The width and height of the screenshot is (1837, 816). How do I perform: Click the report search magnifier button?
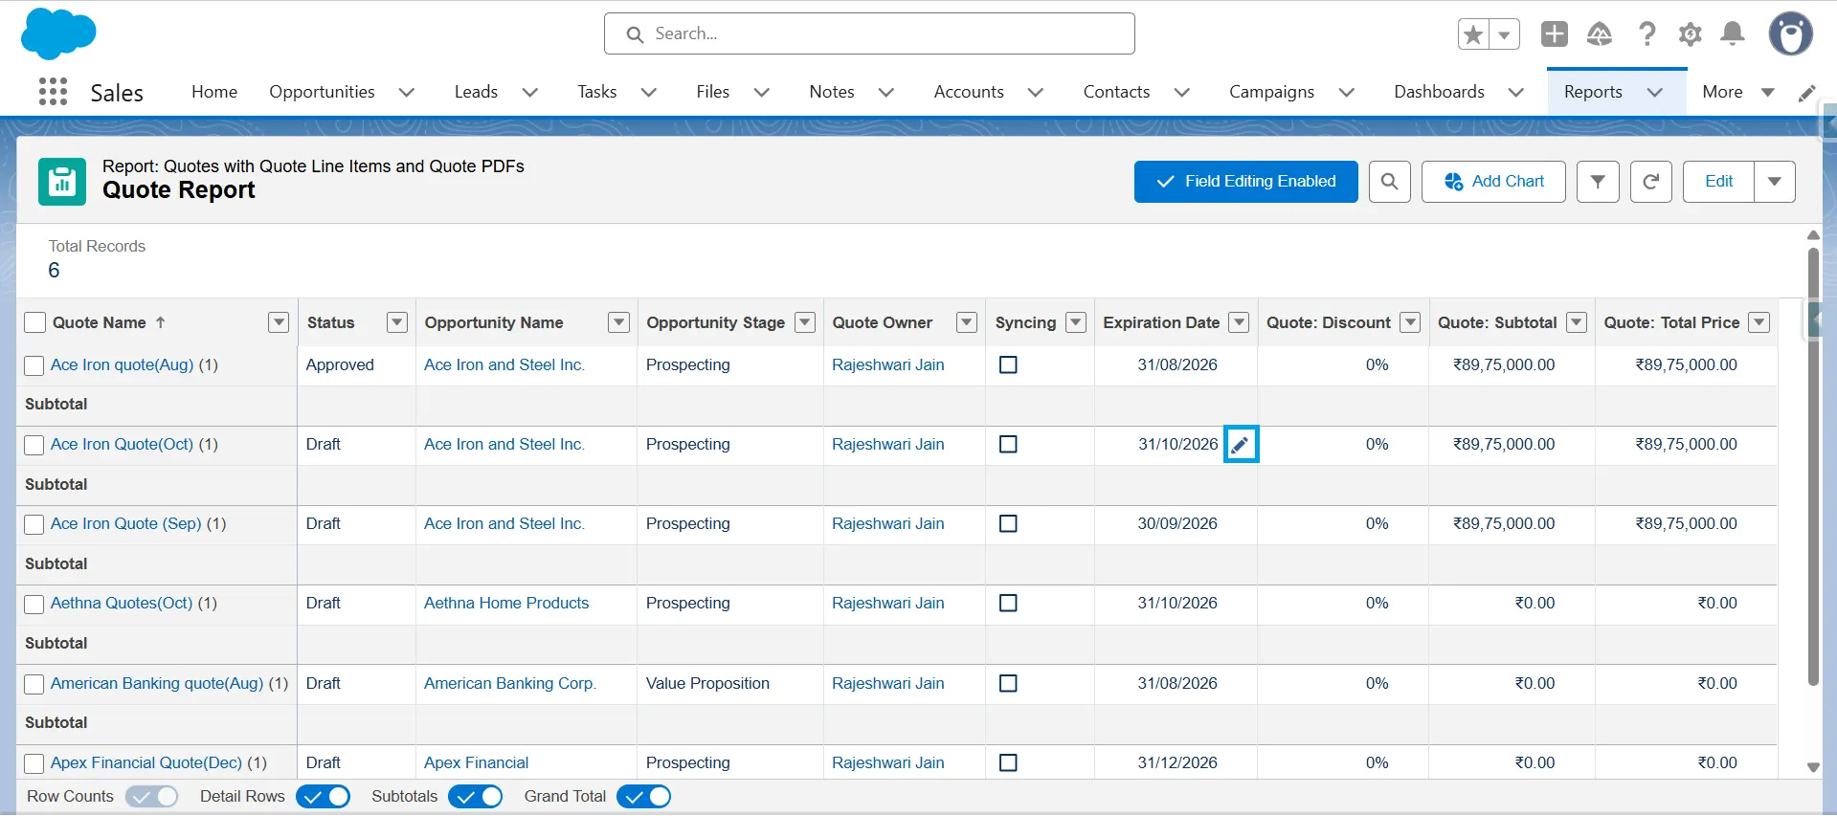(x=1390, y=182)
